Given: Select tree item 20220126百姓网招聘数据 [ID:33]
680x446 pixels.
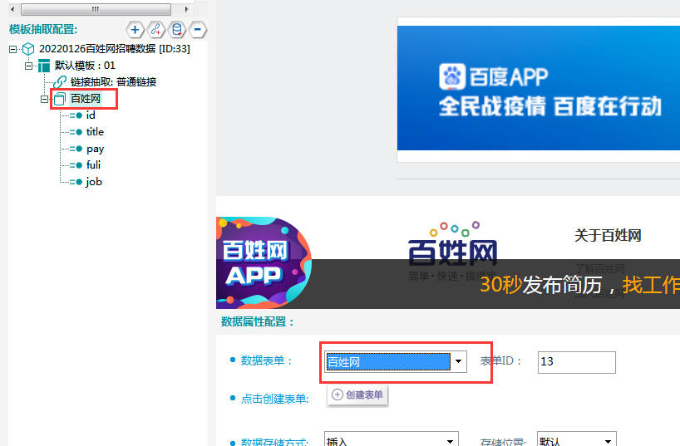Looking at the screenshot, I should coord(115,48).
